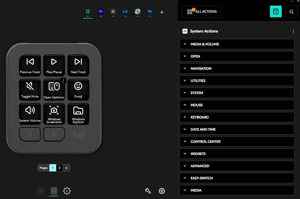300x199 pixels.
Task: Expand the Utilities section
Action: click(237, 81)
